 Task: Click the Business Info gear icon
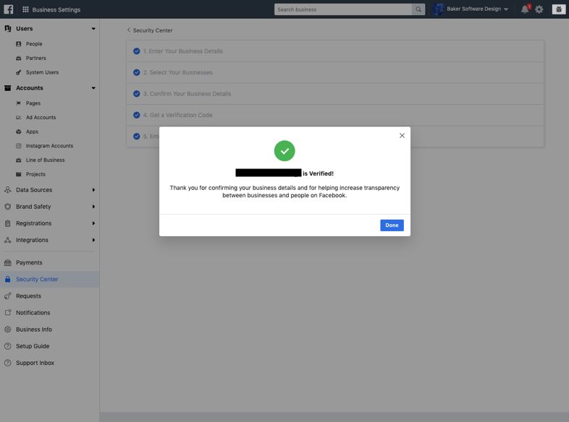[x=8, y=330]
